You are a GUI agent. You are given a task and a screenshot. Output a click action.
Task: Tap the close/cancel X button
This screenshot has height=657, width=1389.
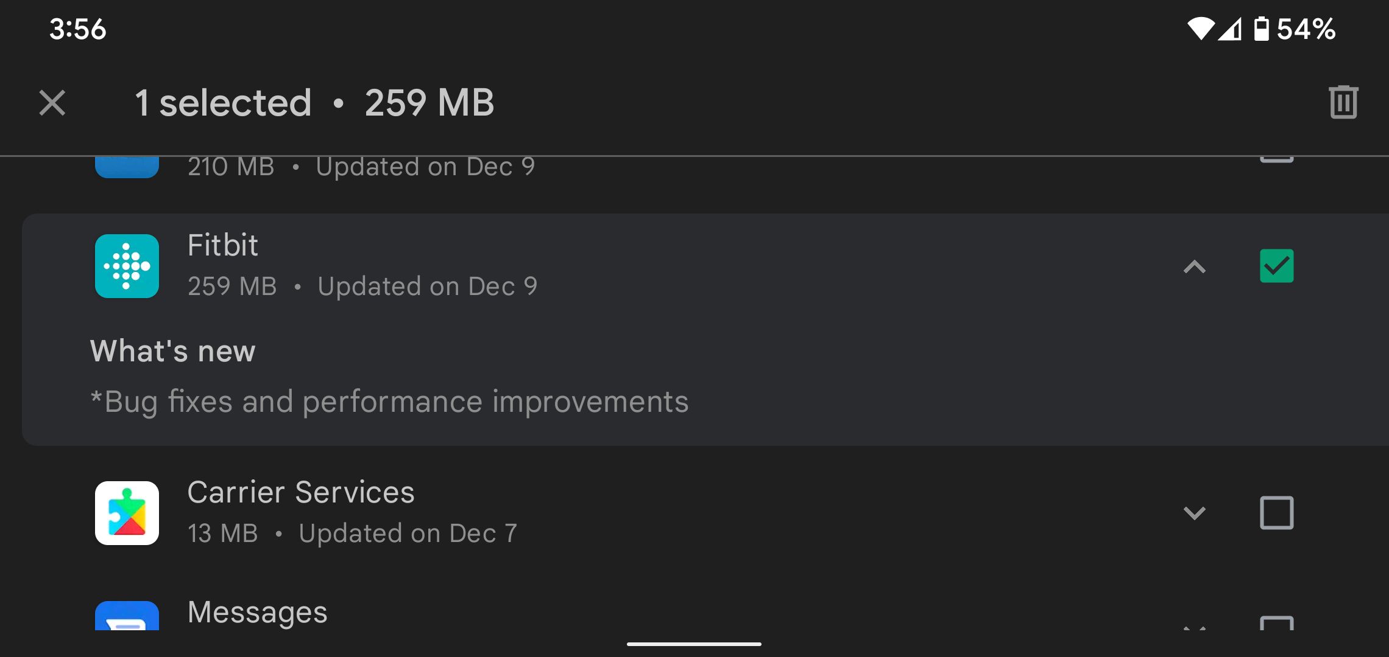[54, 101]
